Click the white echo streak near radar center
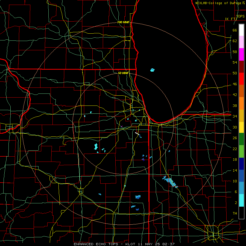 (x=137, y=133)
